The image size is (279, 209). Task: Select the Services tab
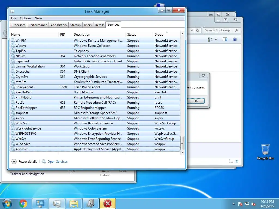pyautogui.click(x=113, y=24)
